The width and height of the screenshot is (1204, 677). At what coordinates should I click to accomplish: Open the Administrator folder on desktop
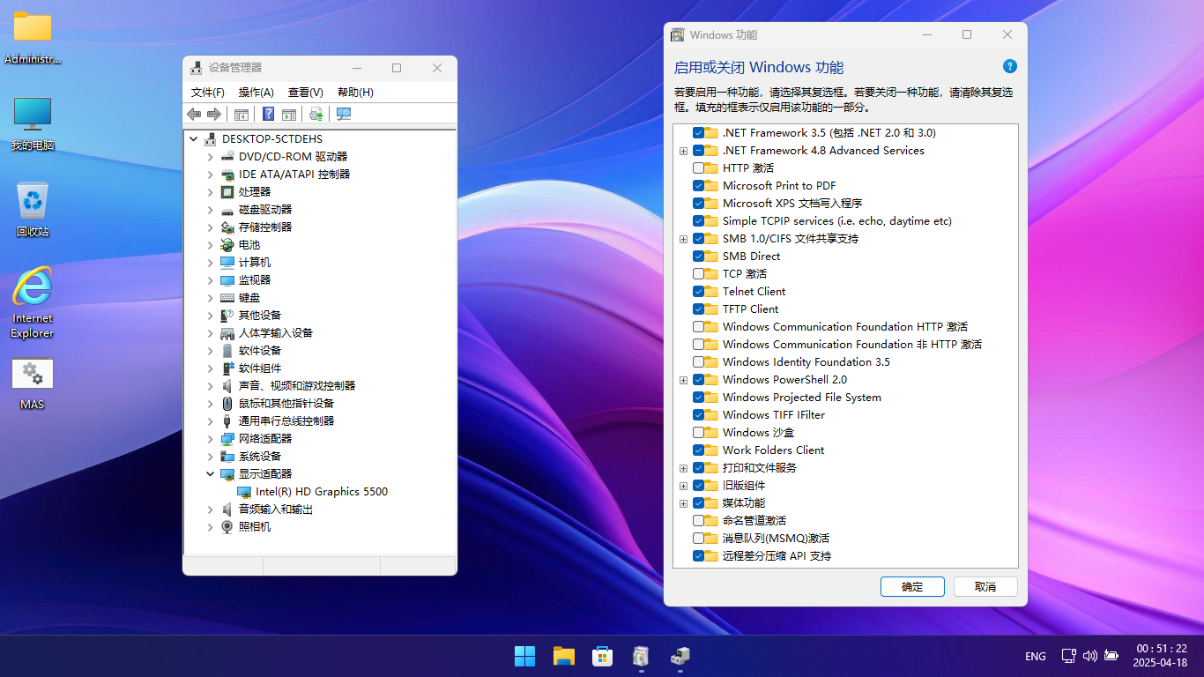click(33, 38)
